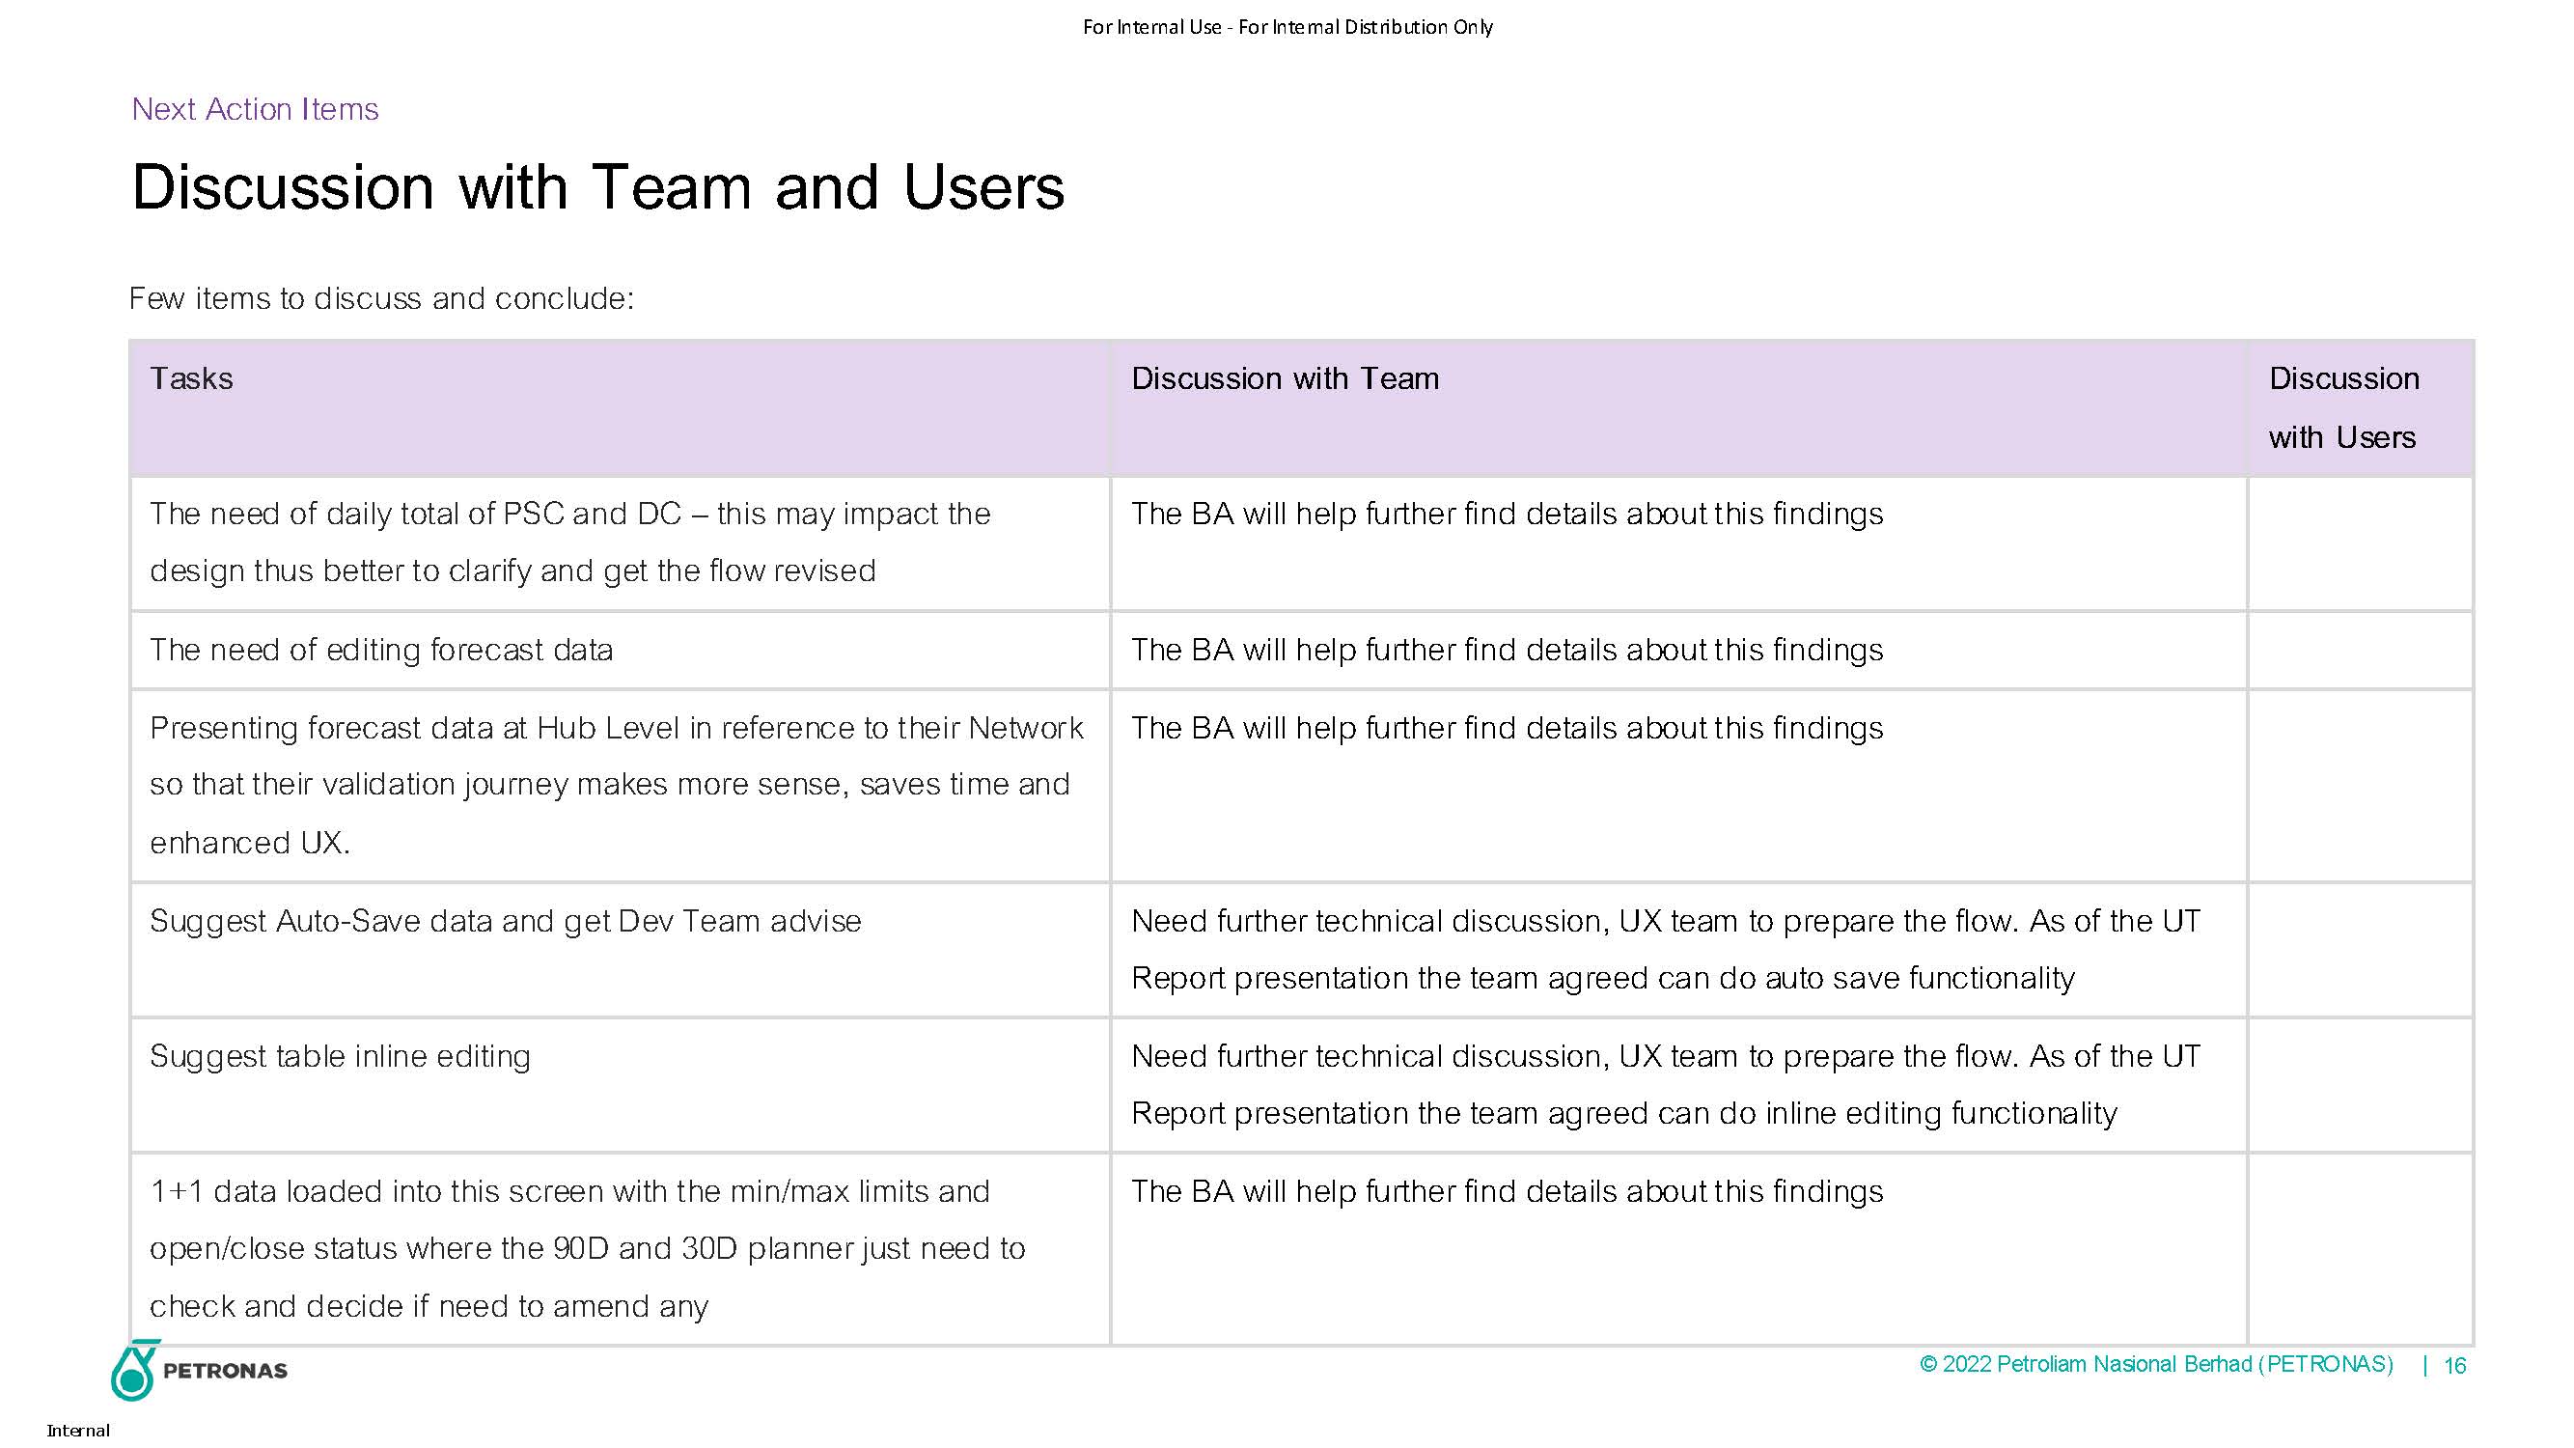
Task: Click the 'Suggest table inline editing' cell
Action: 340,1056
